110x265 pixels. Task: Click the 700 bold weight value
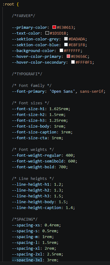coord(62,167)
